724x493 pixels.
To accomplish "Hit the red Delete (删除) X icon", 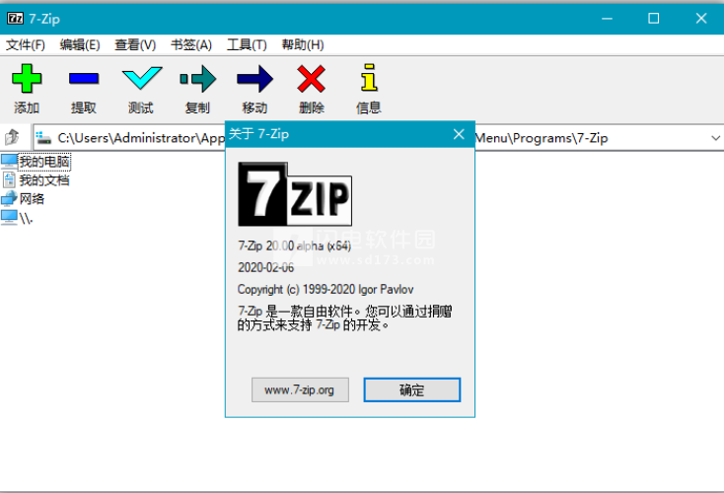I will (x=312, y=79).
